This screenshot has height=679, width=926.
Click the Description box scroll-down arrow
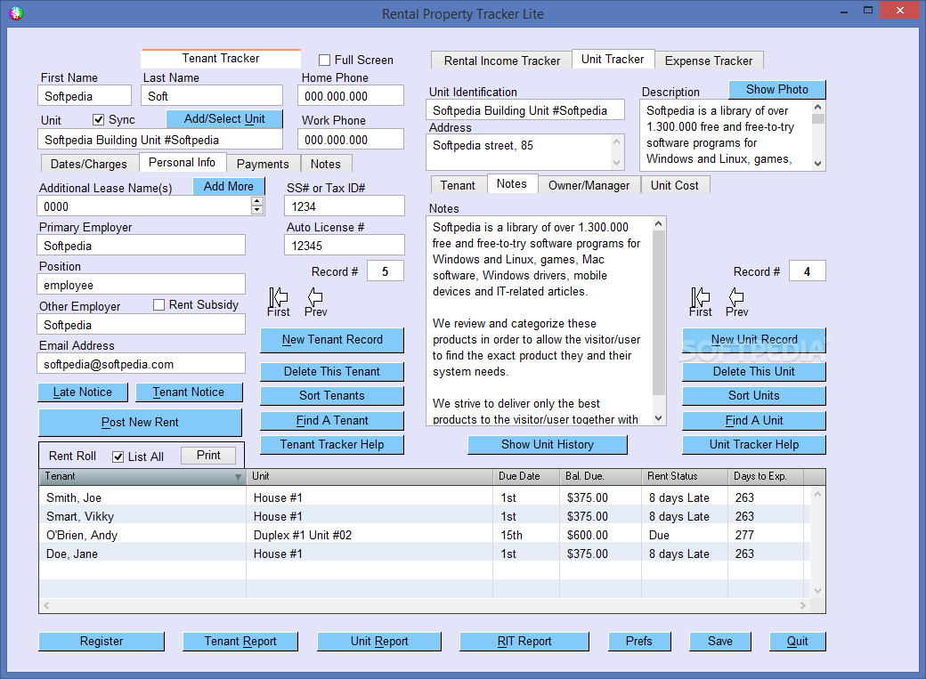pos(818,164)
